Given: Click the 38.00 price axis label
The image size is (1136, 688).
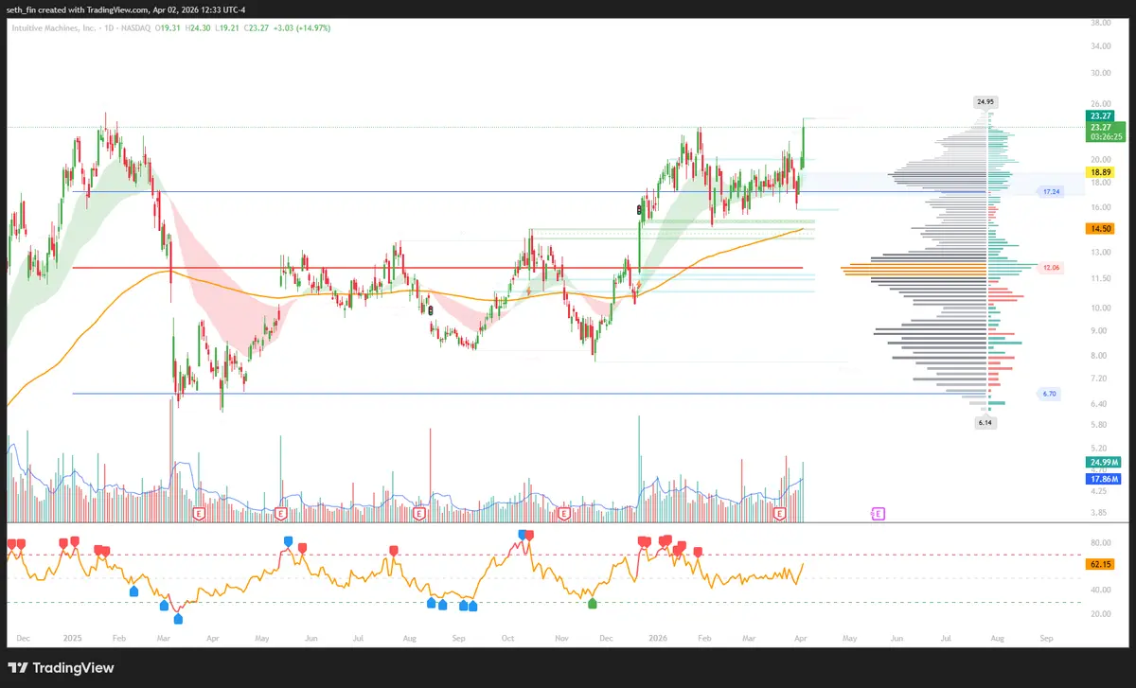Looking at the screenshot, I should [x=1099, y=22].
